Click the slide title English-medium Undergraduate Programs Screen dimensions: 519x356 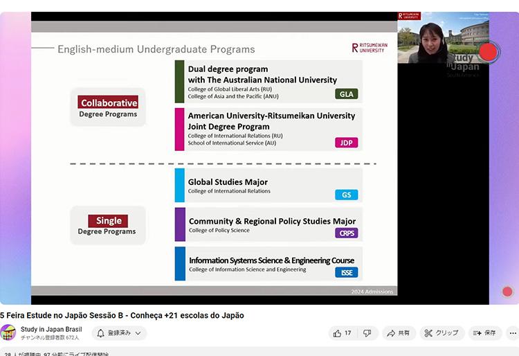[x=156, y=49]
